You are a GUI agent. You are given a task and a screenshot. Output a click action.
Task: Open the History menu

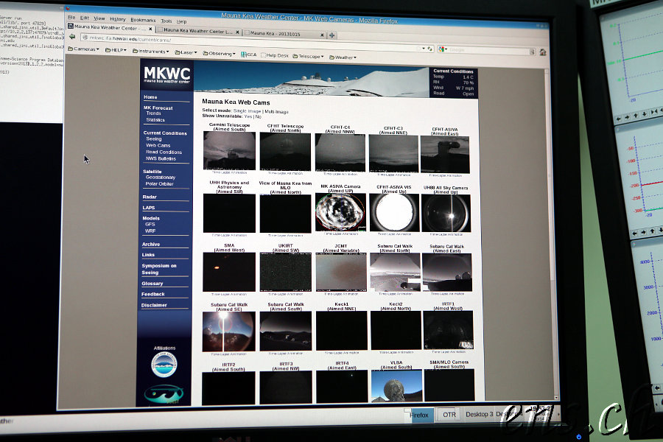pos(118,19)
